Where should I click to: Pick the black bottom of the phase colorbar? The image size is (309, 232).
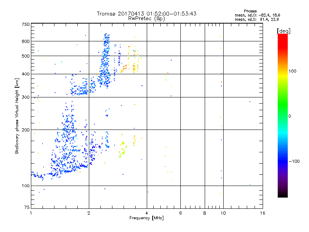coord(283,195)
